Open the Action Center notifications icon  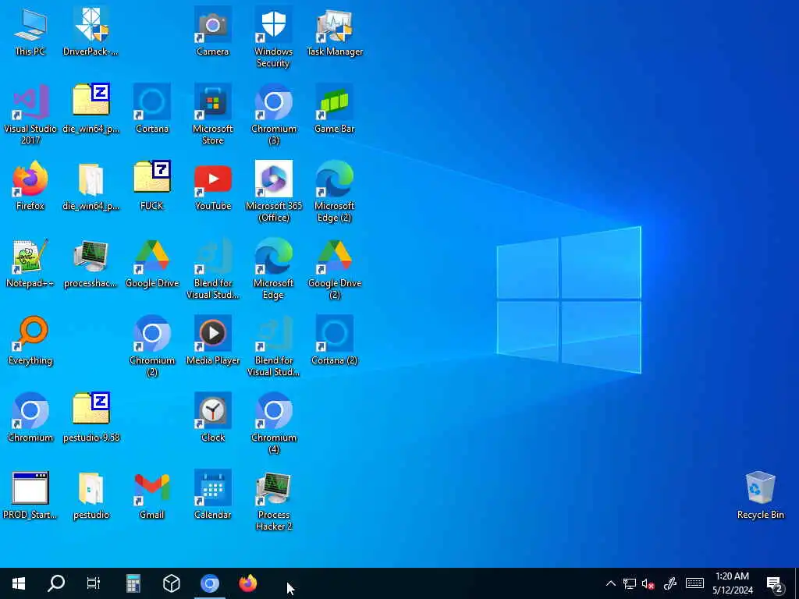point(775,583)
